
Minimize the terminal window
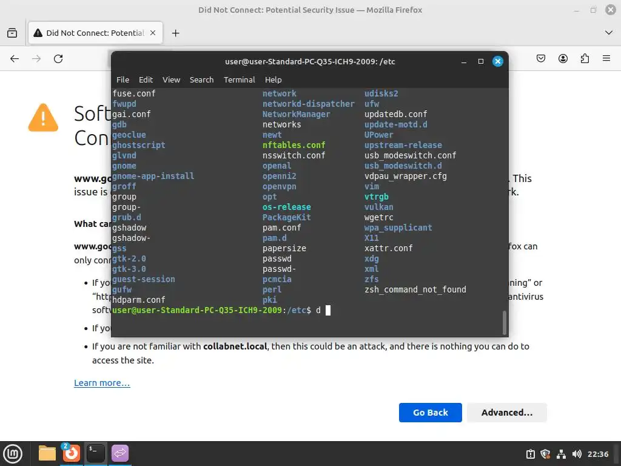tap(464, 61)
